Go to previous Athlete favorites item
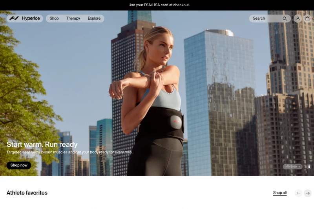 tap(298, 193)
